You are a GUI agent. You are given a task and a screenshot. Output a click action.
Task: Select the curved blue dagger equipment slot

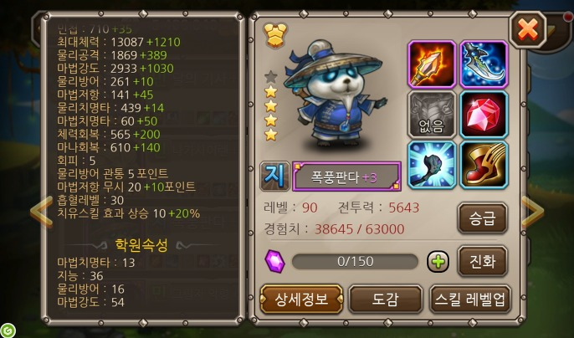point(484,64)
